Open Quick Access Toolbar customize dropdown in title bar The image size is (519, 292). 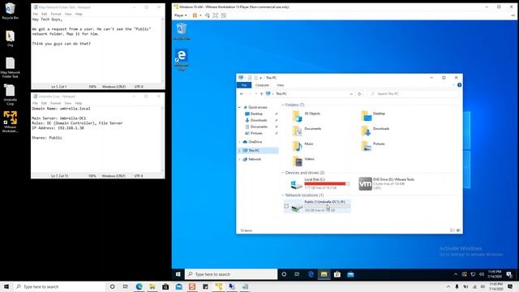[261, 78]
